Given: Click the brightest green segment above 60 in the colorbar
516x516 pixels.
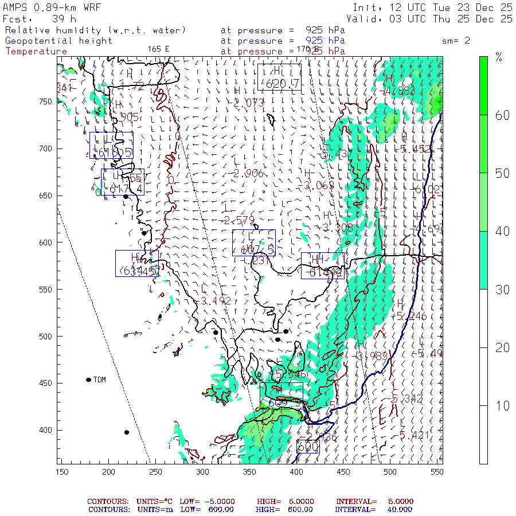Looking at the screenshot, I should coord(483,85).
